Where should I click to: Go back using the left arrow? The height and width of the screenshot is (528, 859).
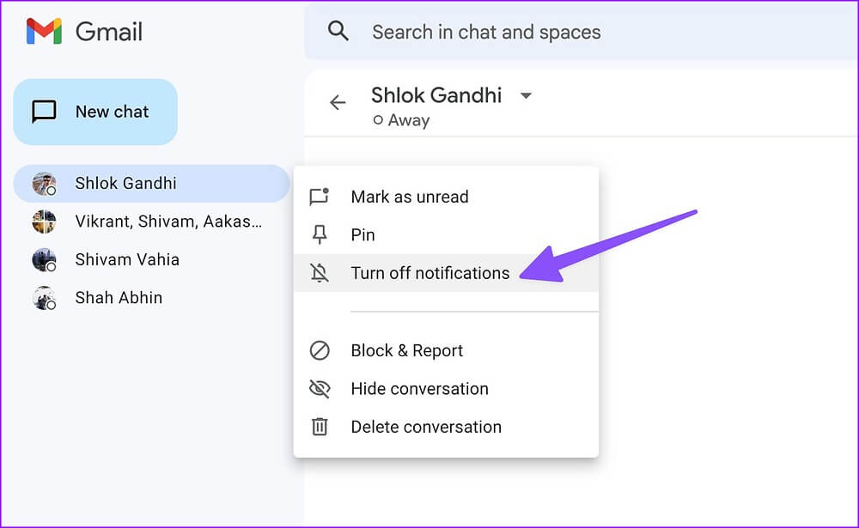click(338, 102)
